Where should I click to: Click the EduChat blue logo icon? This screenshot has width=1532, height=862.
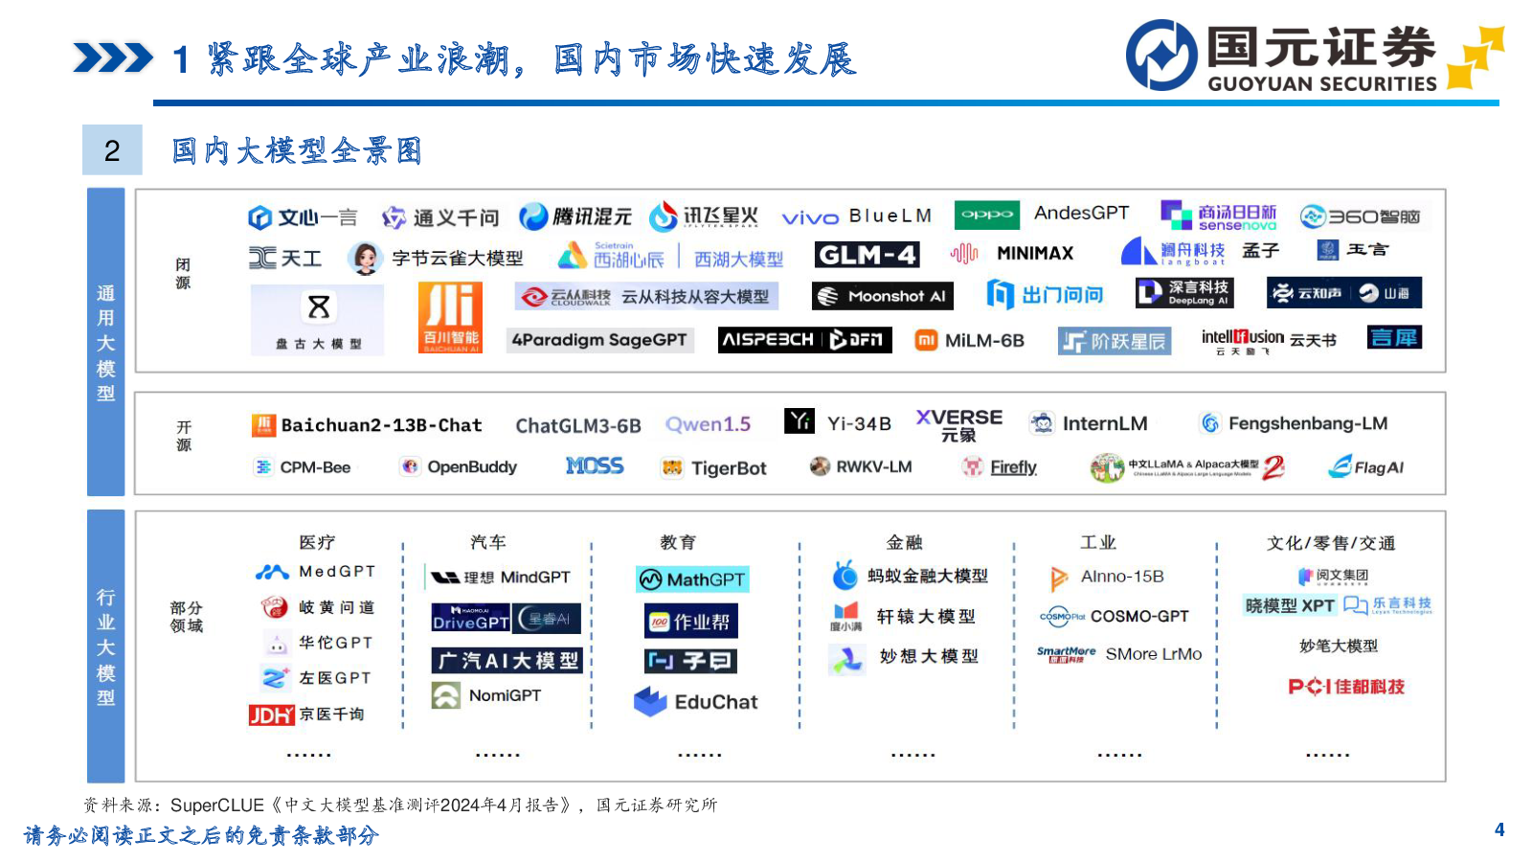pyautogui.click(x=650, y=702)
